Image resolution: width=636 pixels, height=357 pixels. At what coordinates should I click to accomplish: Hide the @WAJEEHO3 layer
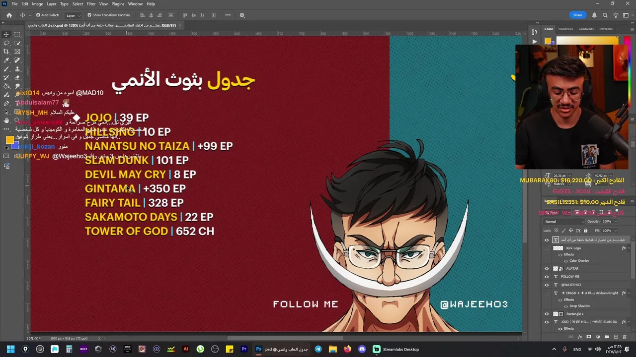tap(547, 285)
